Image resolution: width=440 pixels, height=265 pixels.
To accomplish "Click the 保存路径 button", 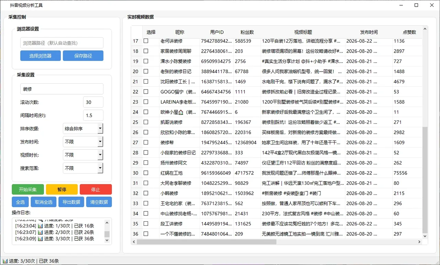I will 83,56.
